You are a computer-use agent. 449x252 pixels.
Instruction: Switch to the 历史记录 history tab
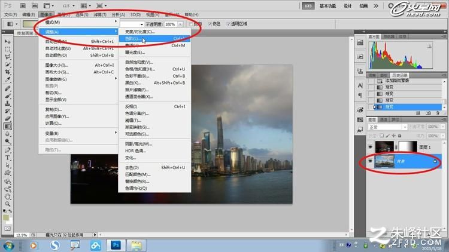click(x=400, y=75)
